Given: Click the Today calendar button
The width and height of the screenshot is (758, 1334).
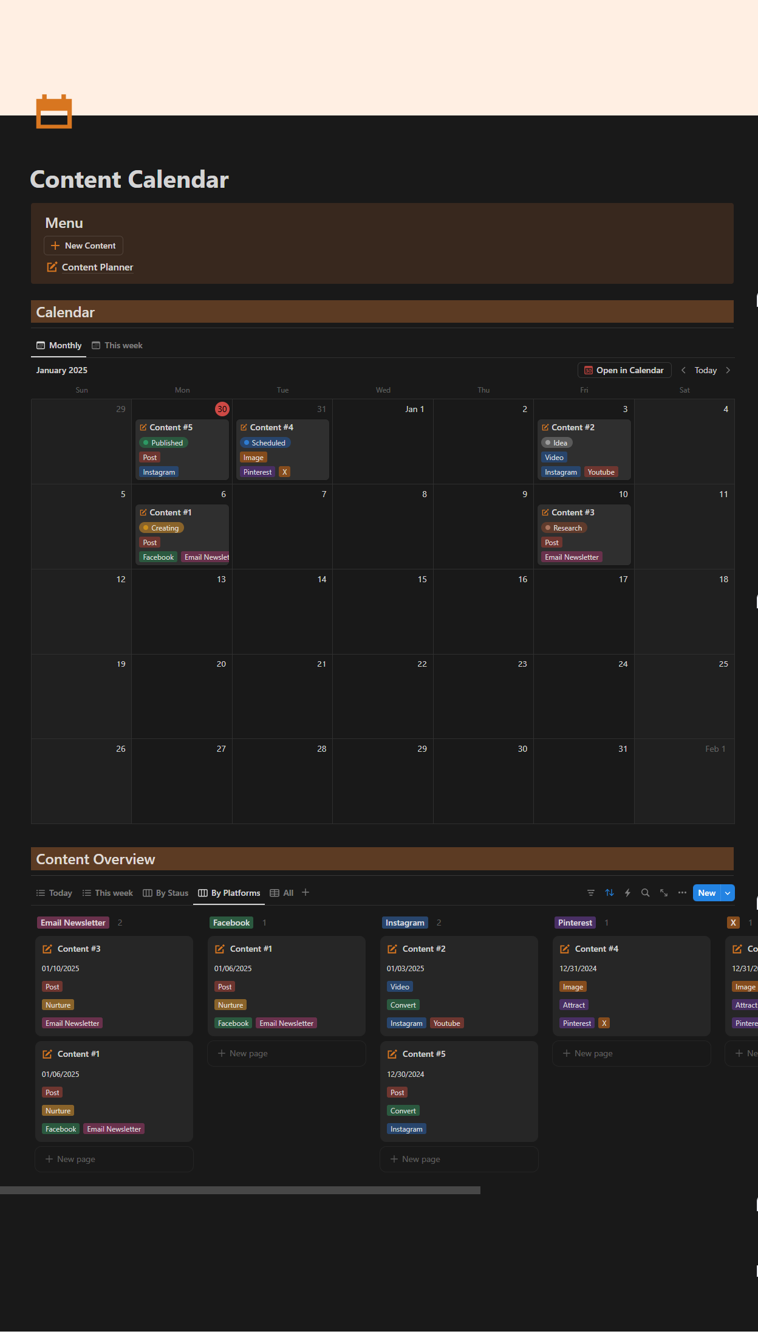Looking at the screenshot, I should pyautogui.click(x=705, y=370).
